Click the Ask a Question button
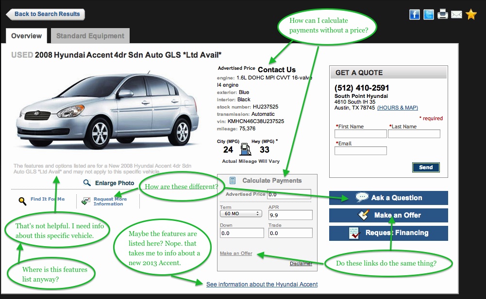 click(388, 198)
